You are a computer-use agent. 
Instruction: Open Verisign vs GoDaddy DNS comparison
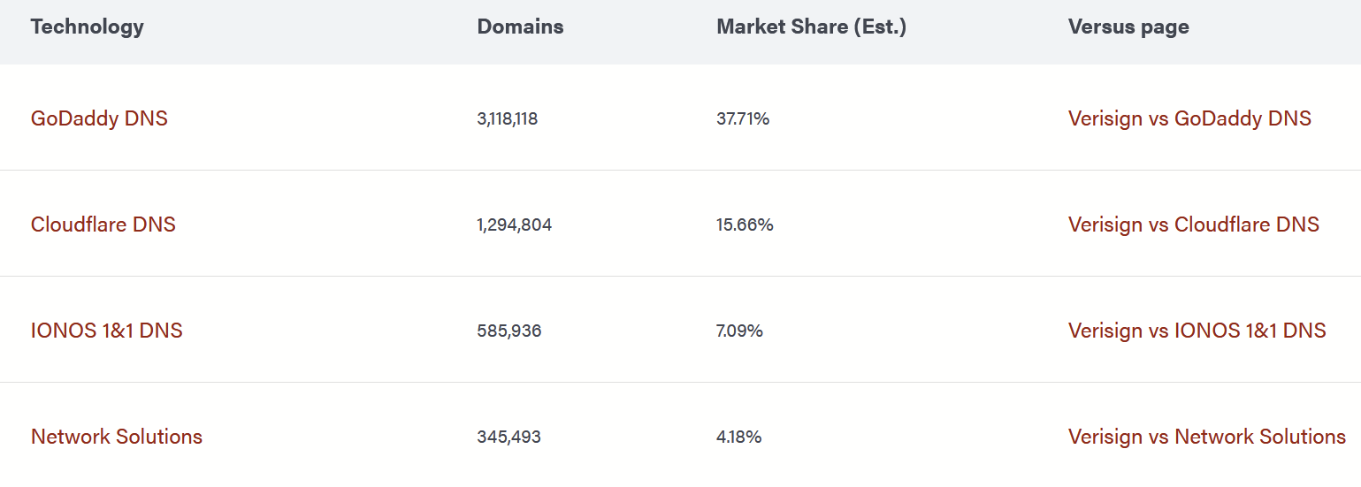coord(1189,118)
